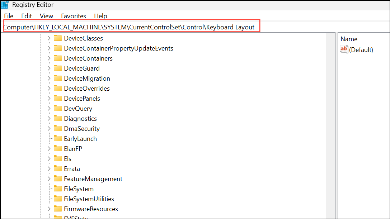390x219 pixels.
Task: Select the DevicePanels tree entry
Action: pyautogui.click(x=82, y=99)
